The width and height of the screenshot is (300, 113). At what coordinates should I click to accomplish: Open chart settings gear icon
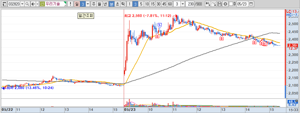tap(225, 4)
